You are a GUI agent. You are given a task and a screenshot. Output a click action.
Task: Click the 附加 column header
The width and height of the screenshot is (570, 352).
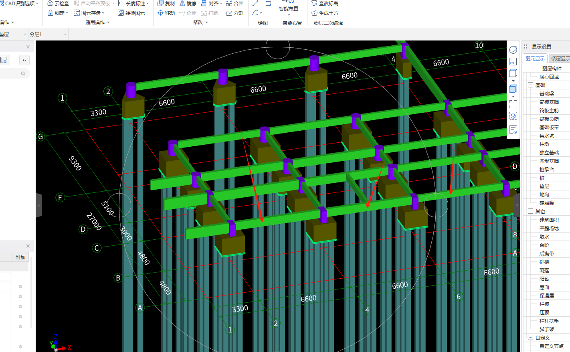pyautogui.click(x=20, y=257)
